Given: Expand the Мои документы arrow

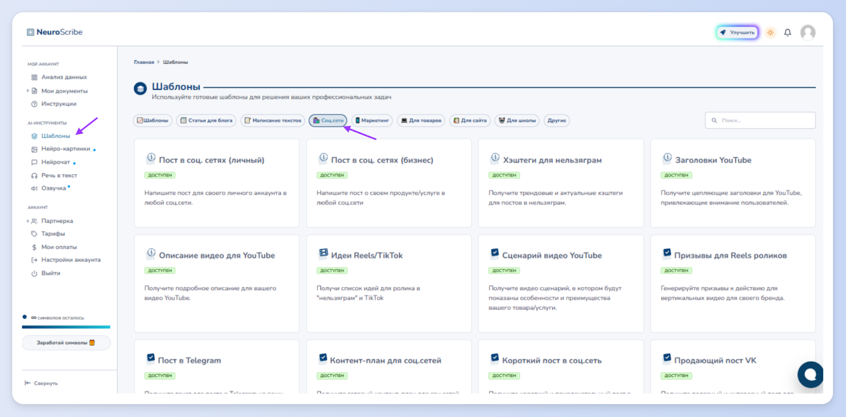Looking at the screenshot, I should pyautogui.click(x=27, y=91).
